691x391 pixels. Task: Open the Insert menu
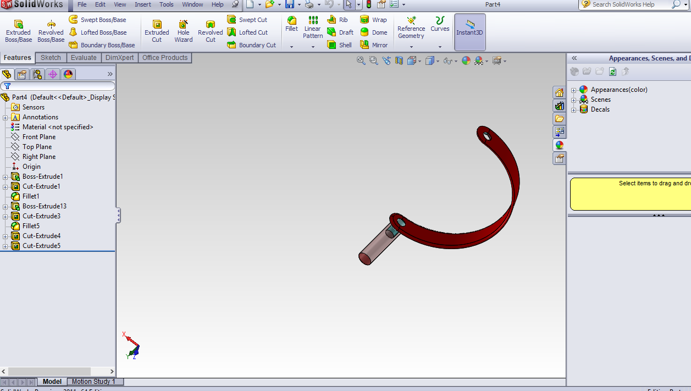[x=143, y=4]
